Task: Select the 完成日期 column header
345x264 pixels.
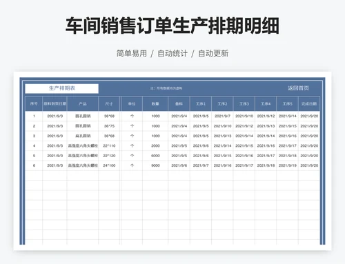Action: [x=309, y=104]
